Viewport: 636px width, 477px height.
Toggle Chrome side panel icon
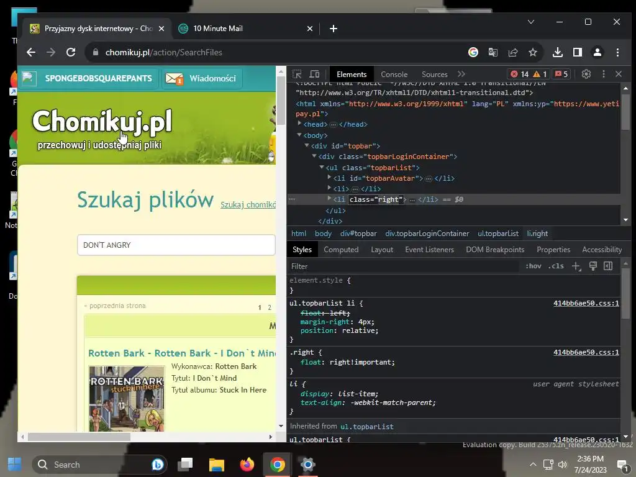[x=578, y=52]
